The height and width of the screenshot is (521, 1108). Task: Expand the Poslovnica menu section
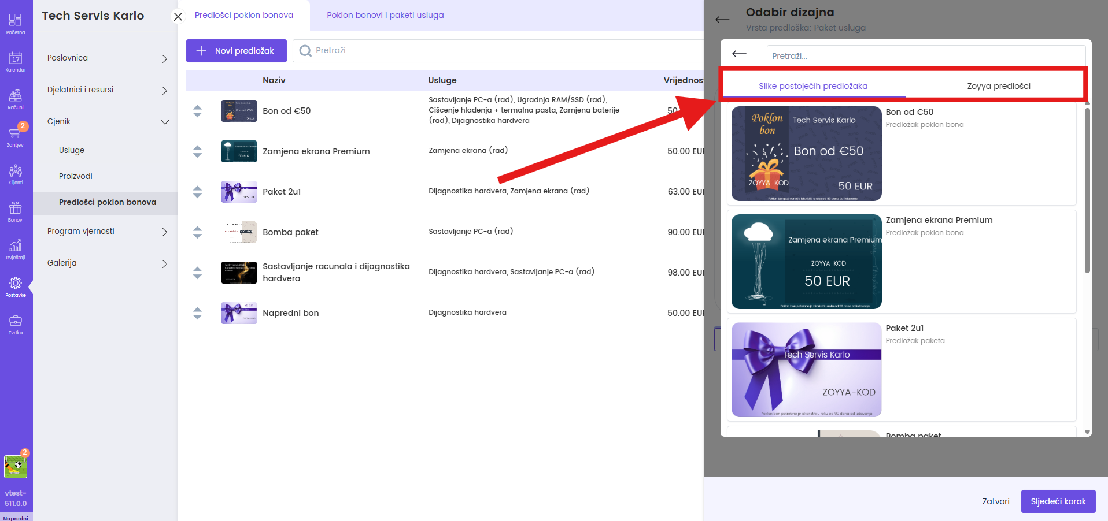(107, 58)
